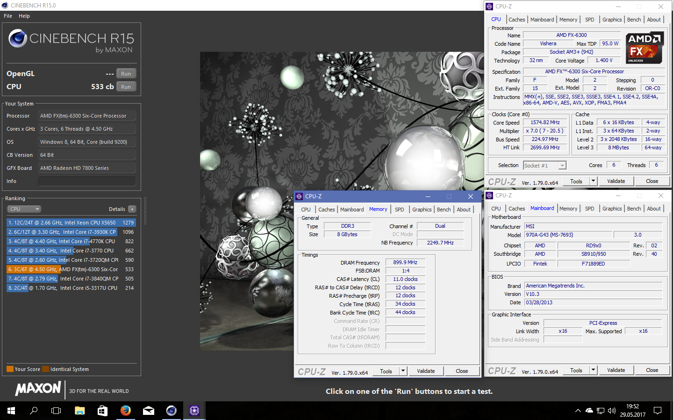Click Validate in Mainboard CPU-Z window
The width and height of the screenshot is (673, 420).
pos(616,370)
